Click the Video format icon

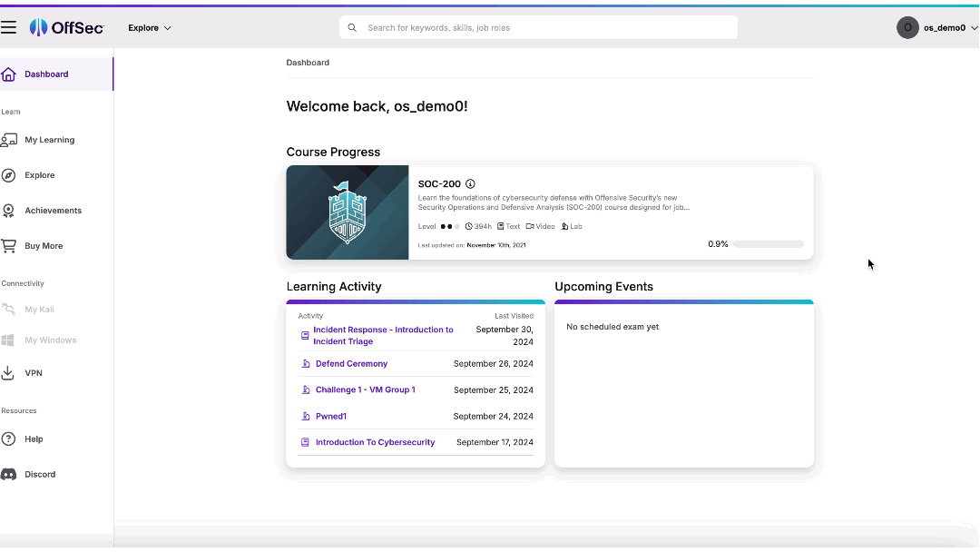point(529,226)
